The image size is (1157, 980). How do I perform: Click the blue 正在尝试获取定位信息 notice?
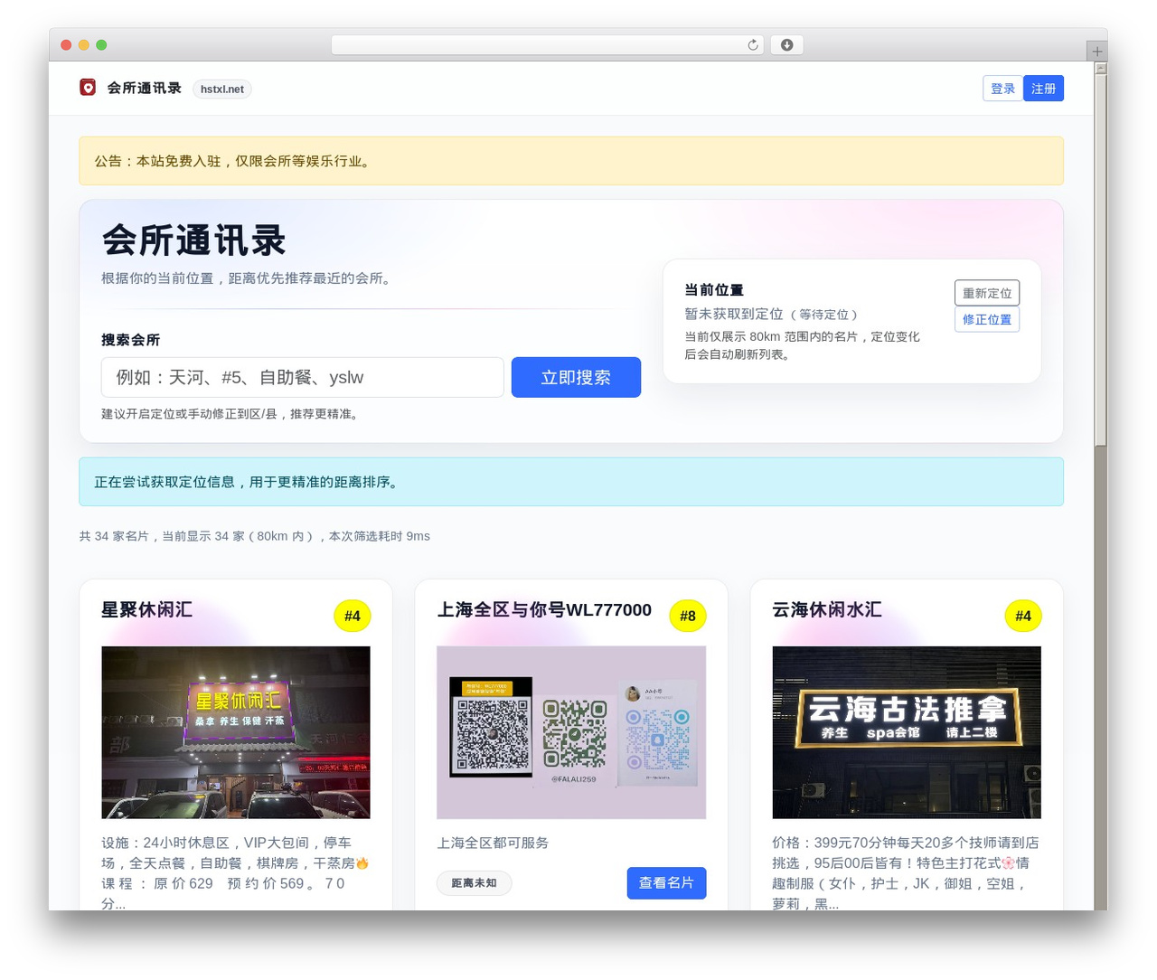571,482
